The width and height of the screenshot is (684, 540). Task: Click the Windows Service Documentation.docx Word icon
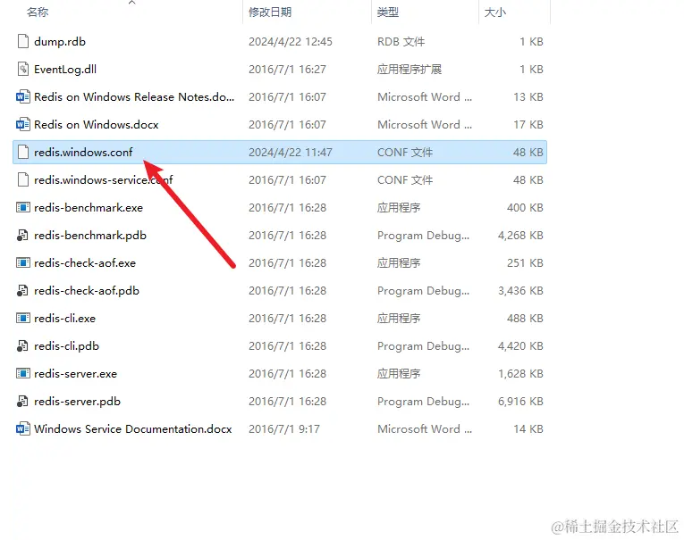(x=22, y=429)
